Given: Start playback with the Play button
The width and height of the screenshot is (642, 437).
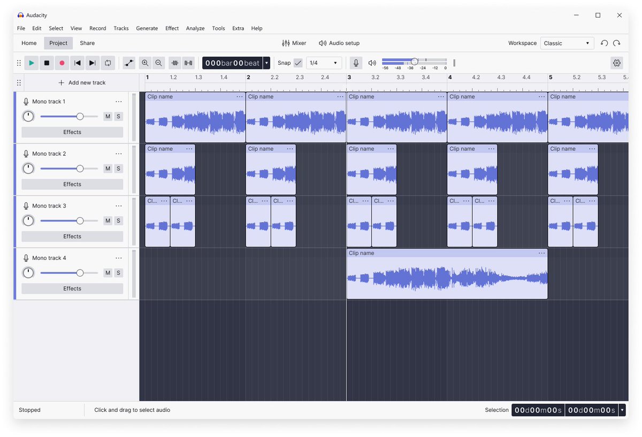Looking at the screenshot, I should coord(32,63).
